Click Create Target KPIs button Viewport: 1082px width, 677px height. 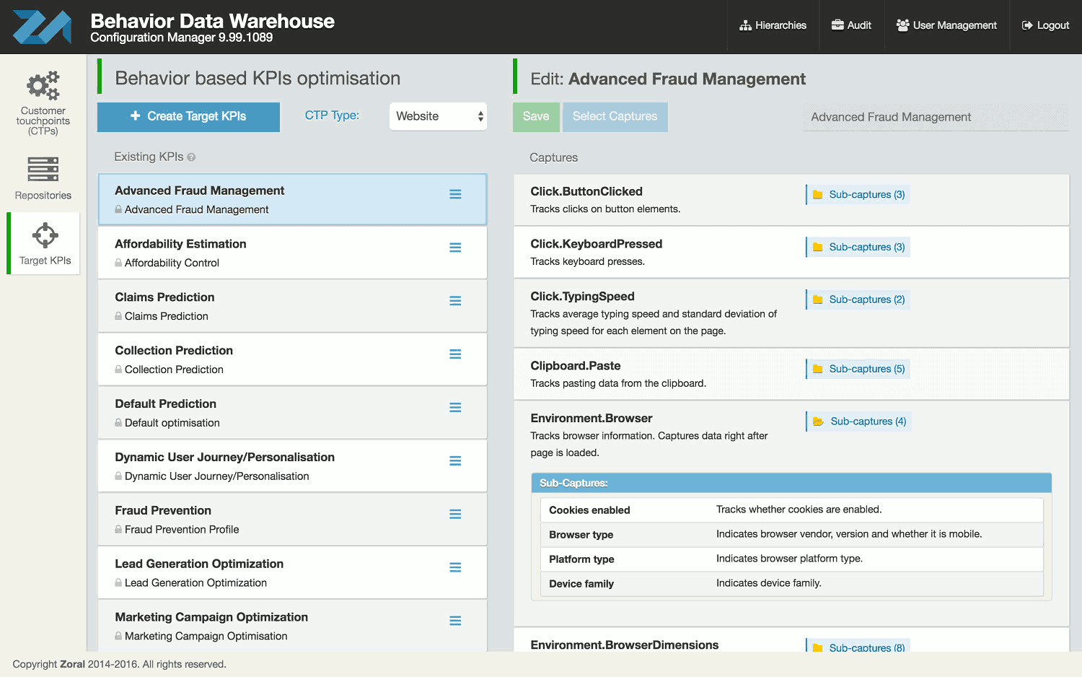pyautogui.click(x=188, y=116)
